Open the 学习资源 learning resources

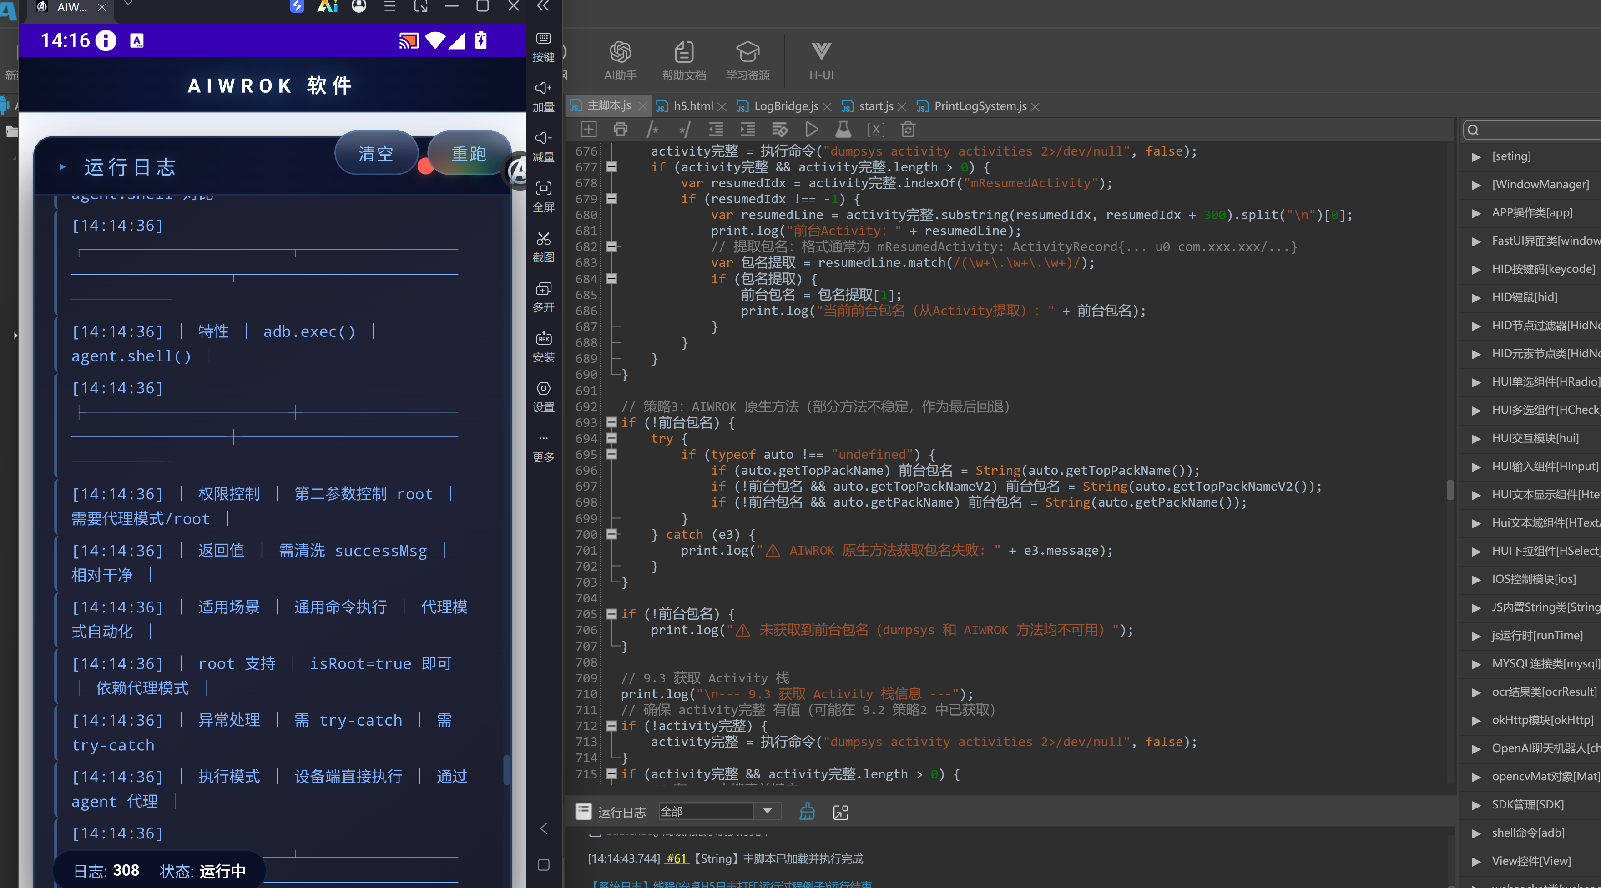(747, 60)
